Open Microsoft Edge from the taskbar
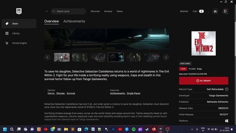236x133 pixels. 86,129
